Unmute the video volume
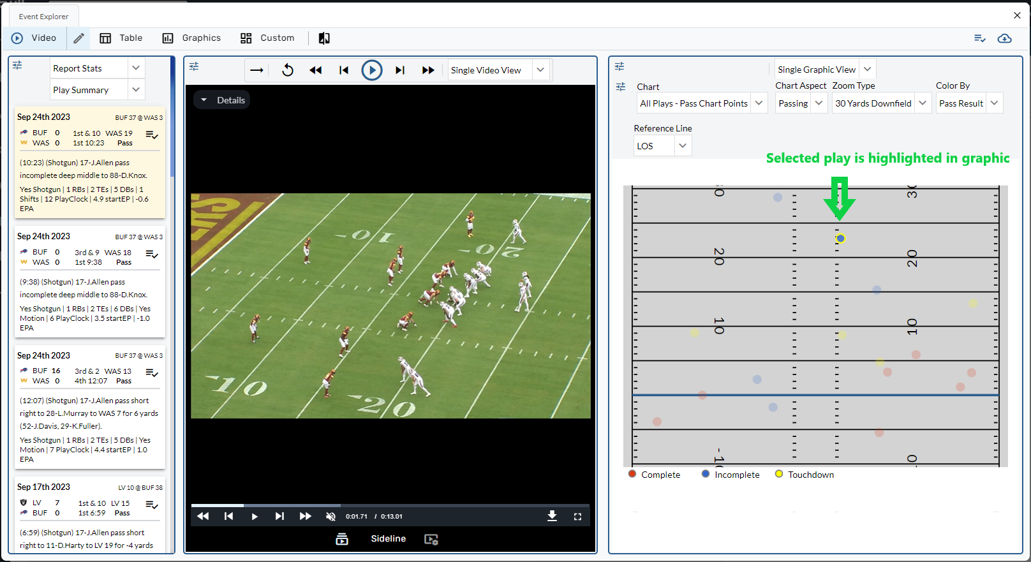The height and width of the screenshot is (562, 1031). (x=330, y=517)
